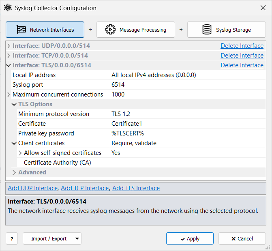Click Add UDP Interface link
272x251 pixels.
pos(32,188)
